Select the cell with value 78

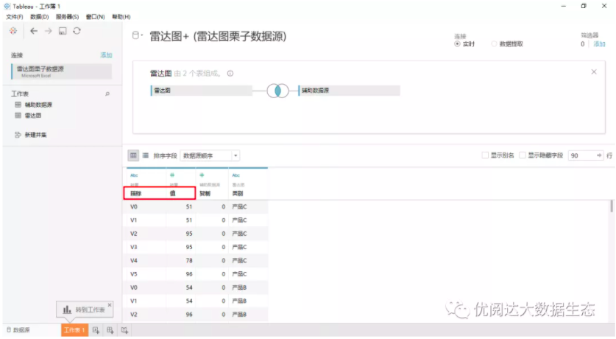(x=181, y=260)
